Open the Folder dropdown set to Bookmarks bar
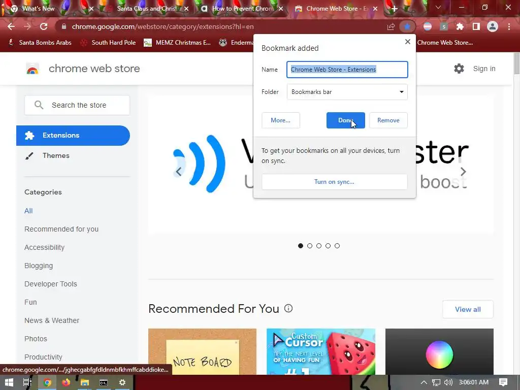This screenshot has width=520, height=390. coord(347,92)
